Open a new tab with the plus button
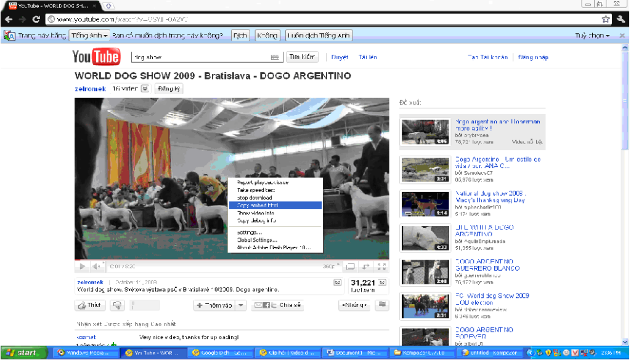This screenshot has width=631, height=360. [108, 6]
